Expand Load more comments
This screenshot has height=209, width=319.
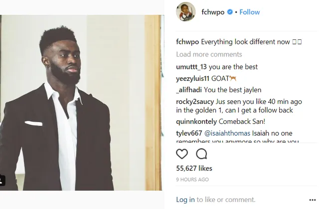tap(209, 54)
